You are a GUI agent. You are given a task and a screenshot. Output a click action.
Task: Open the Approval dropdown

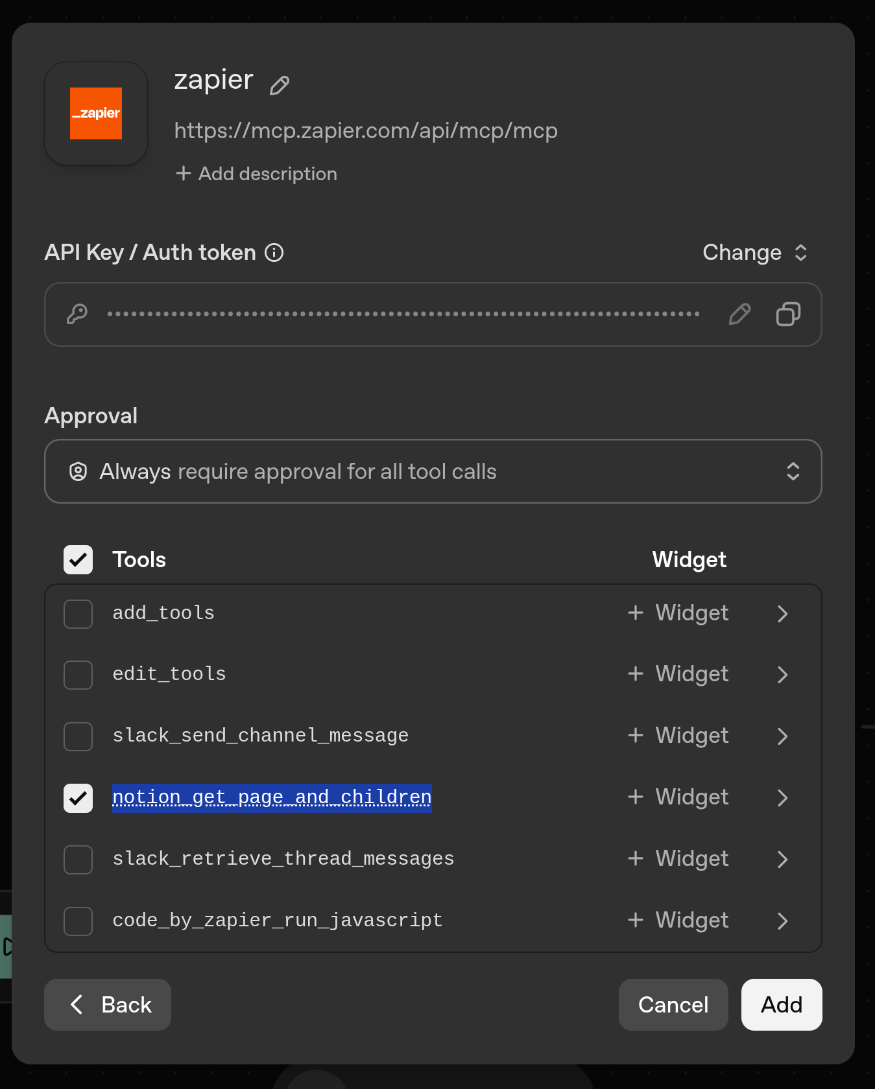(x=433, y=471)
